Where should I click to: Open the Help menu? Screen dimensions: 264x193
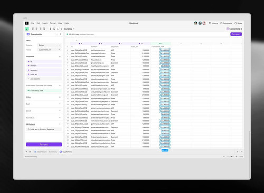[67, 23]
